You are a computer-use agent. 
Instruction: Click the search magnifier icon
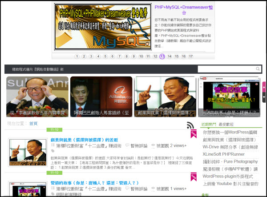pyautogui.click(x=258, y=69)
